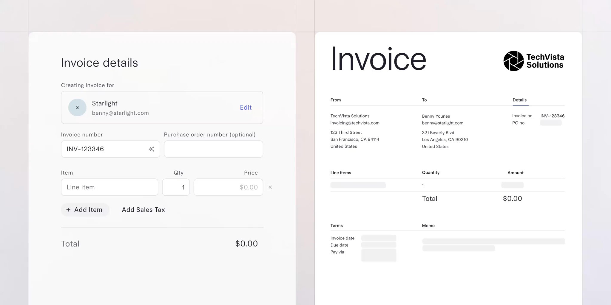Click the Memo placeholder on the preview
The image size is (611, 305).
(493, 241)
